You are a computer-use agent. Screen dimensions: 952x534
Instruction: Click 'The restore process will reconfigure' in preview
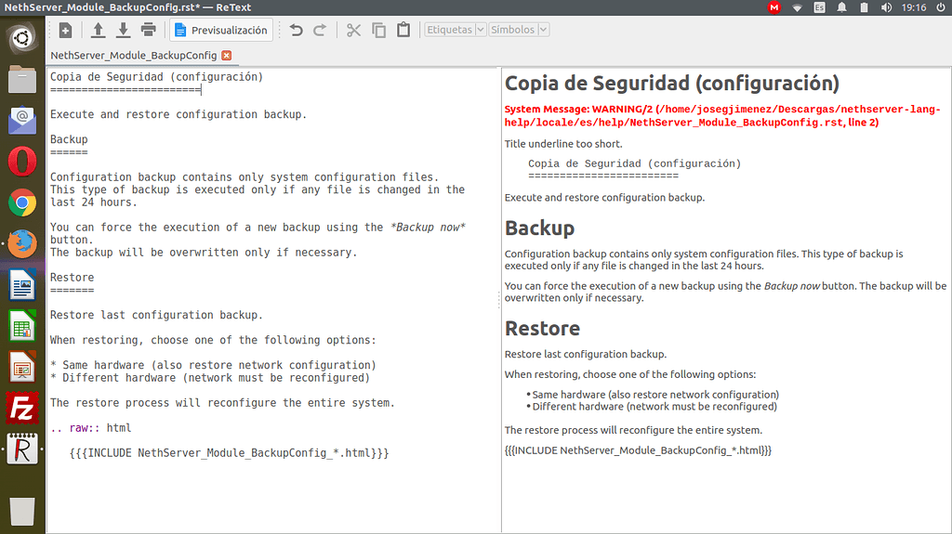coord(633,430)
